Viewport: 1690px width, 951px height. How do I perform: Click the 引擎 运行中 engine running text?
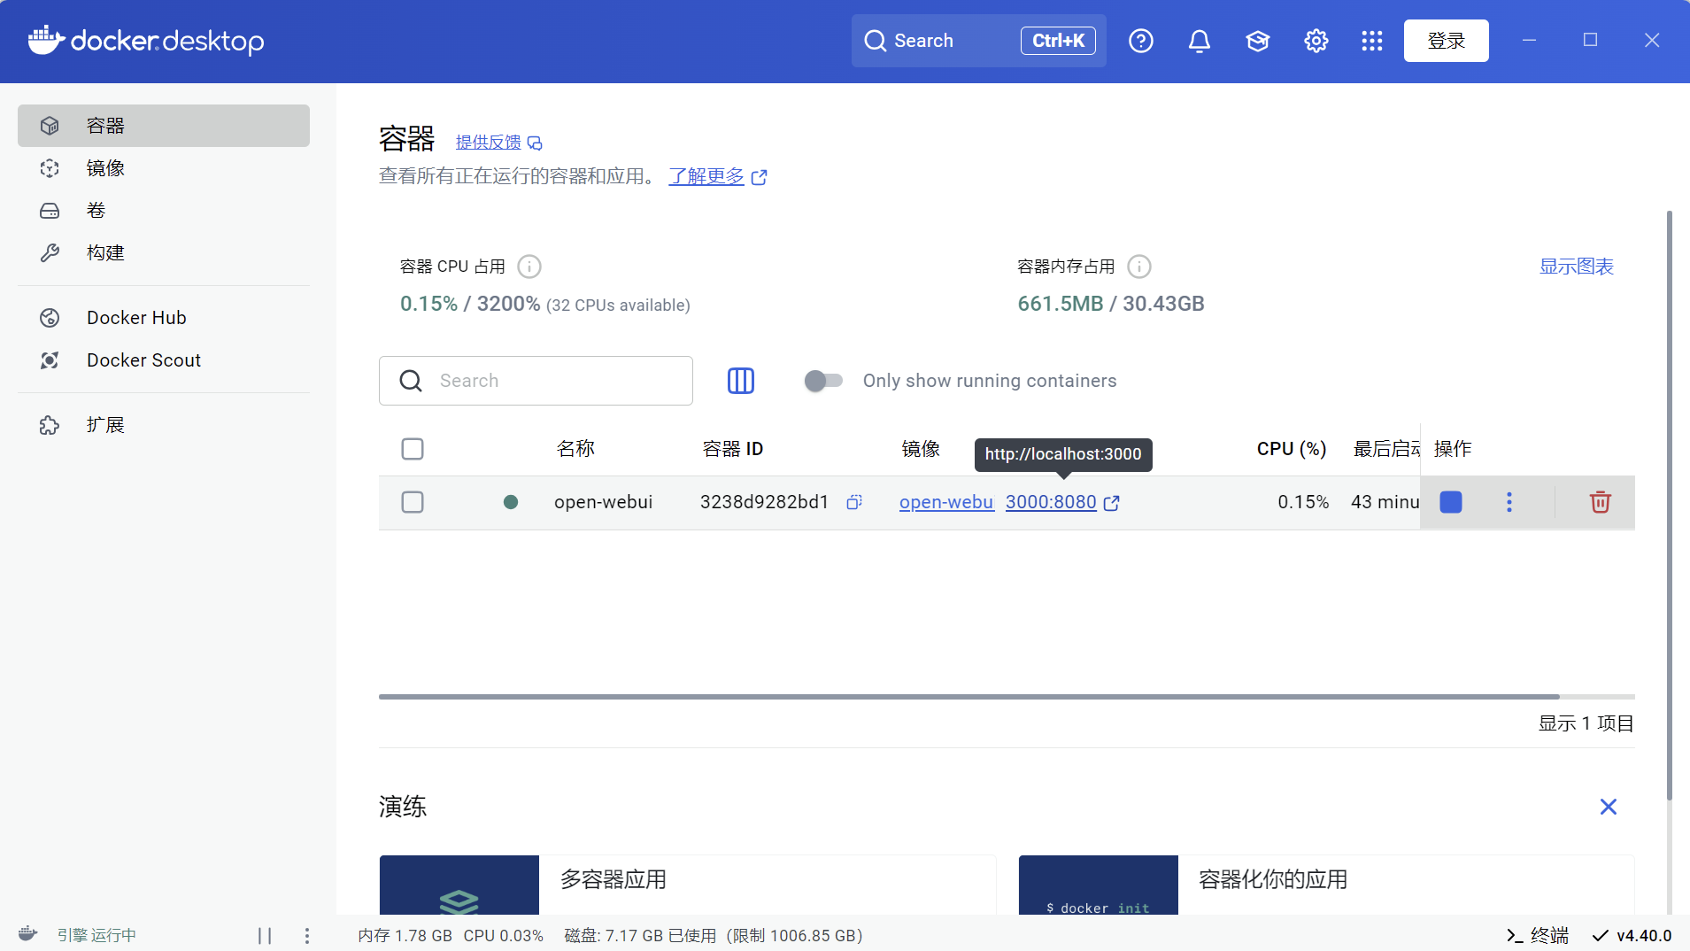96,936
